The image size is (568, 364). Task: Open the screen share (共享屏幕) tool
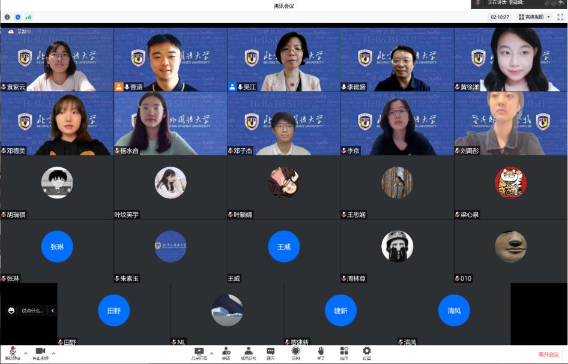tap(199, 353)
